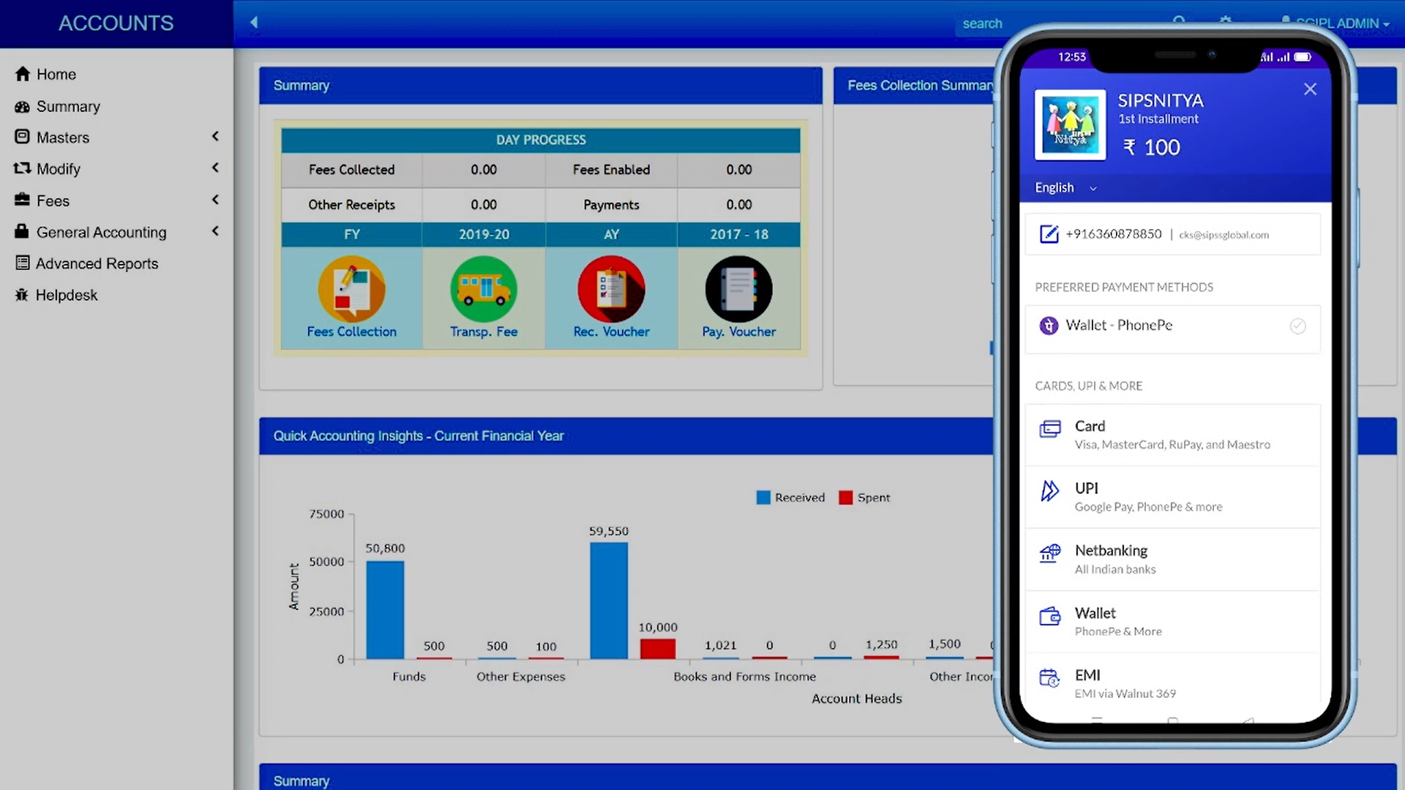This screenshot has width=1405, height=790.
Task: Click the Masters icon in the sidebar
Action: 23,137
